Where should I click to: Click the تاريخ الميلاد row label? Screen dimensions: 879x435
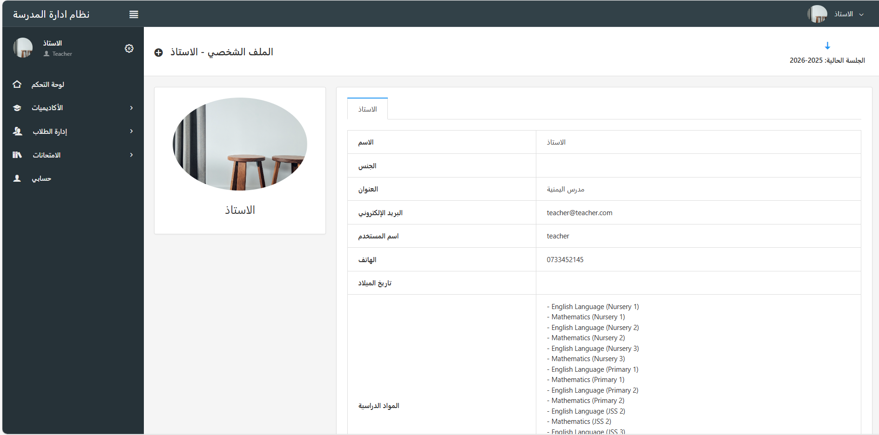click(375, 283)
